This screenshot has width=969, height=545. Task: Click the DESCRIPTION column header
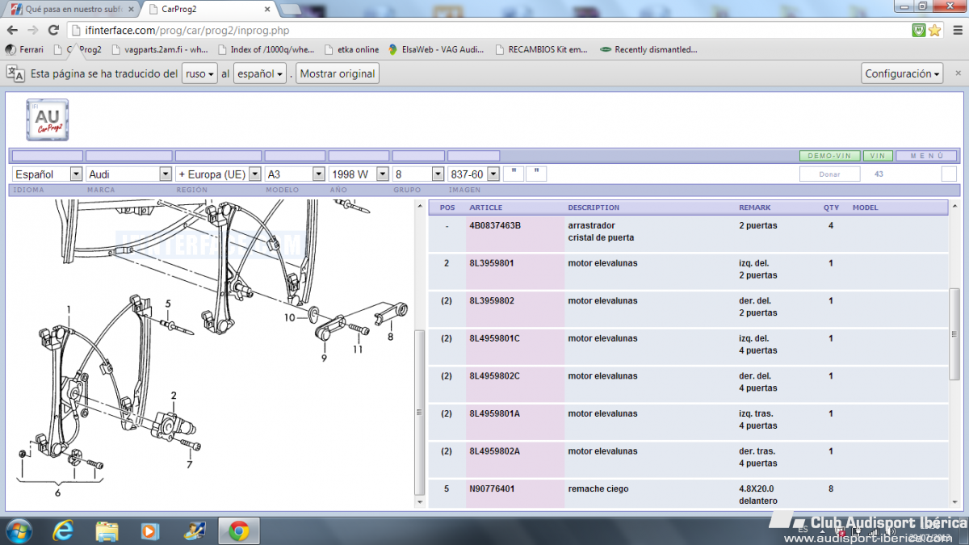click(x=594, y=208)
